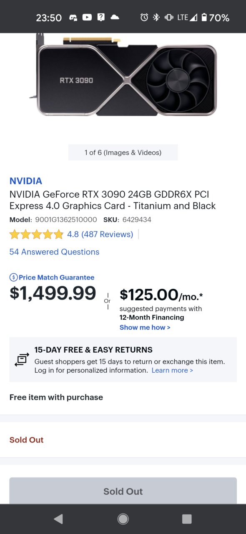Tap the Price Match dollar sign icon
Screen dimensions: 246x534
click(13, 277)
